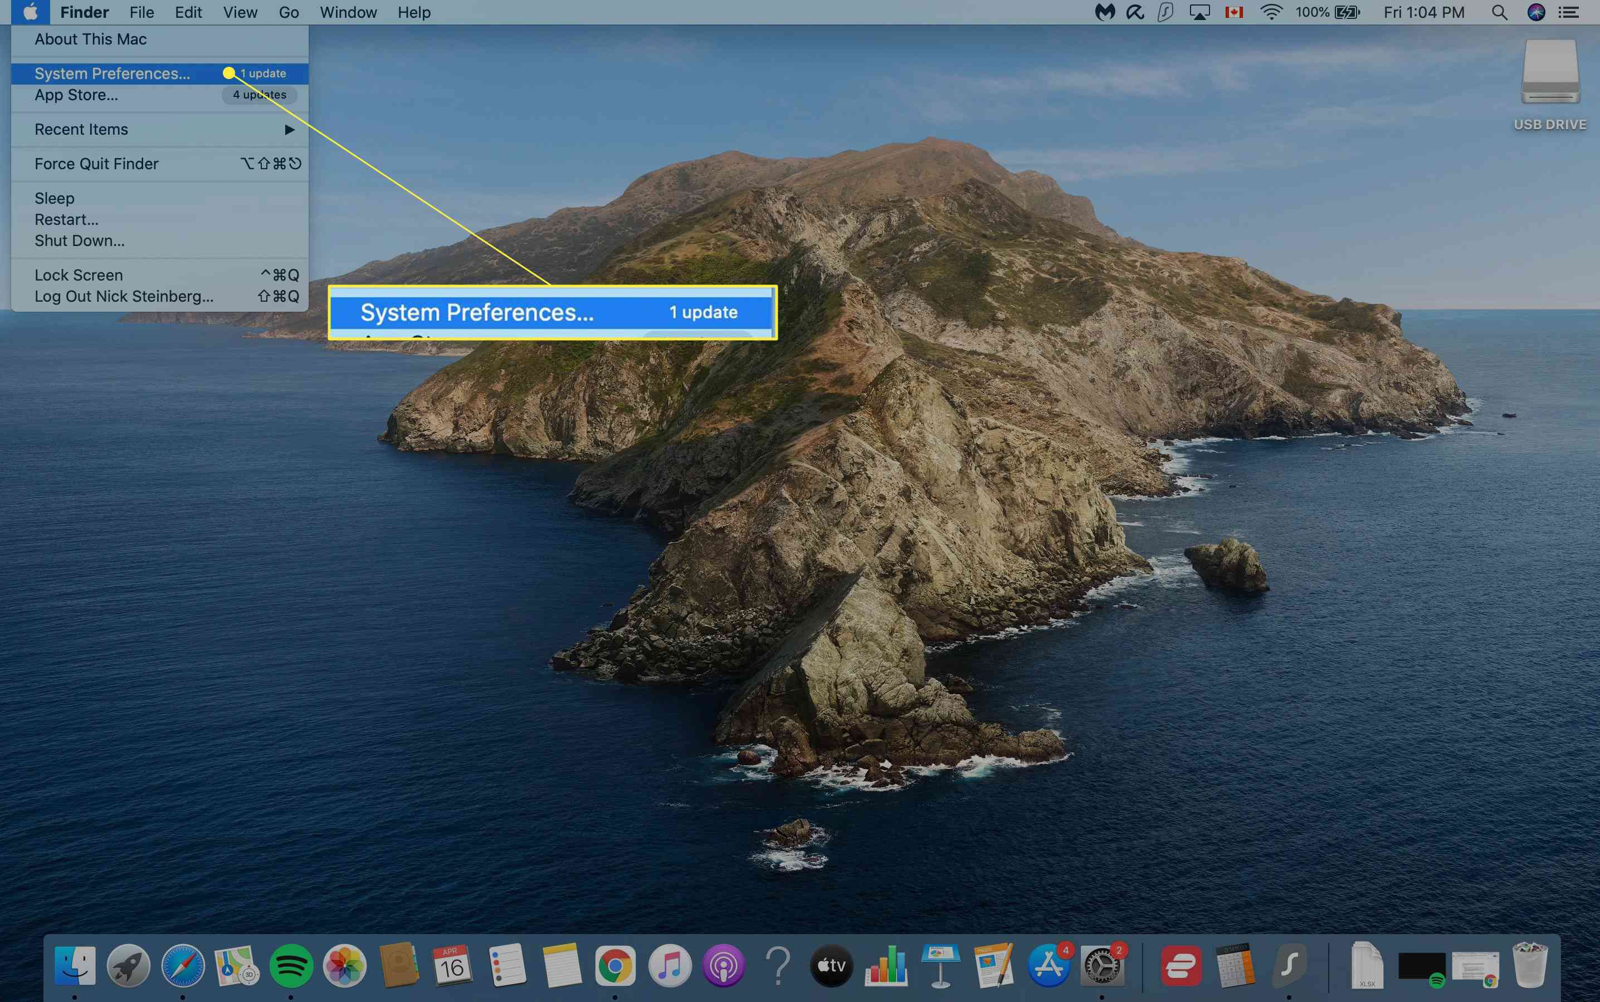1600x1002 pixels.
Task: Click the Finder icon in Dock
Action: (72, 964)
